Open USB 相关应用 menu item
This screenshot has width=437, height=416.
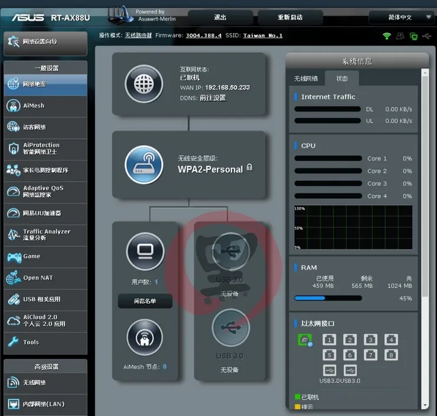[45, 299]
